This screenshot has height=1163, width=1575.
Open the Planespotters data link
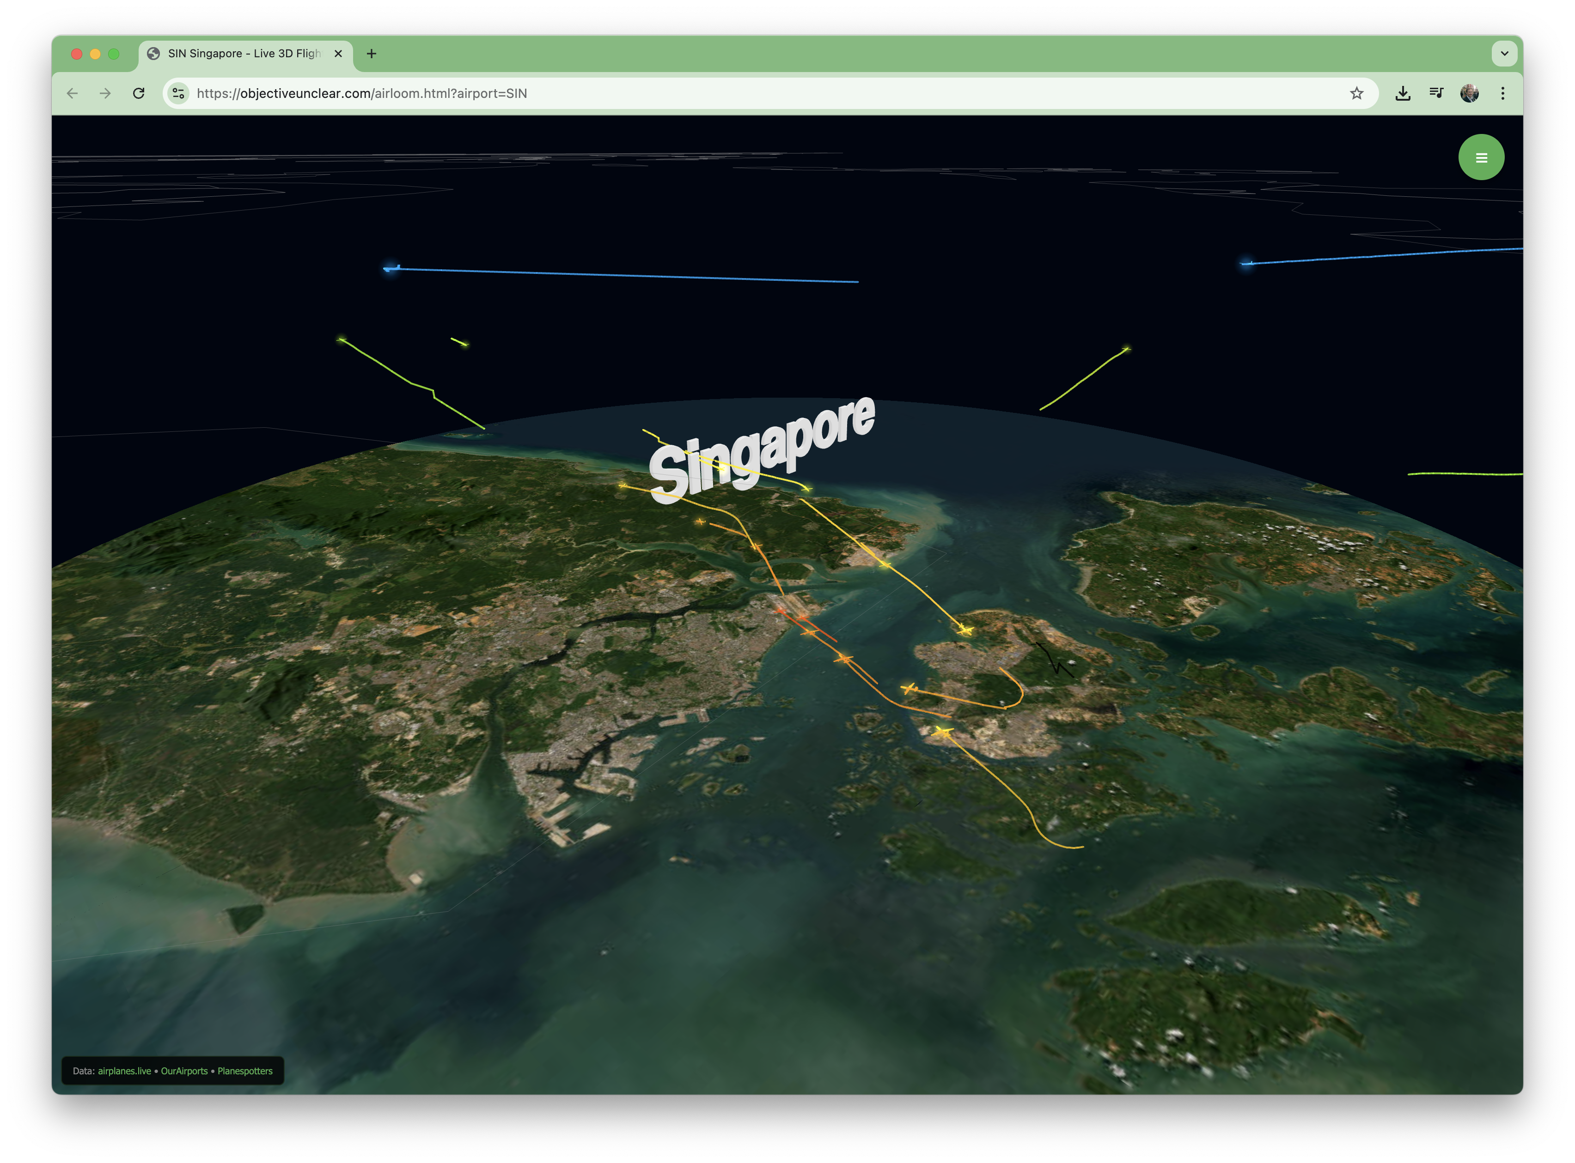tap(244, 1071)
